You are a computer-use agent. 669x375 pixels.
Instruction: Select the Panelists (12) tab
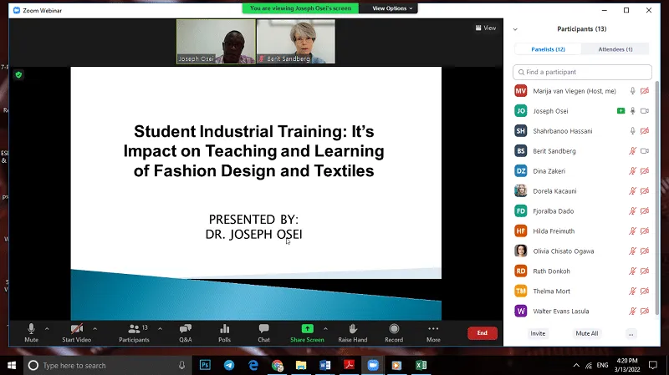548,49
